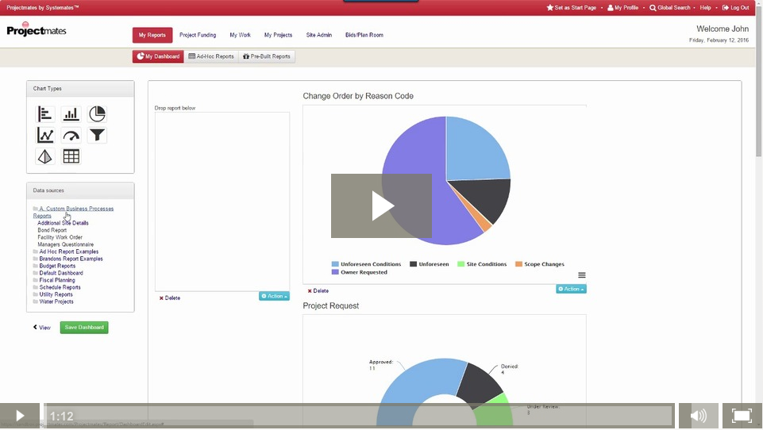Switch to Pre-Built Reports sub-tab

coord(267,56)
